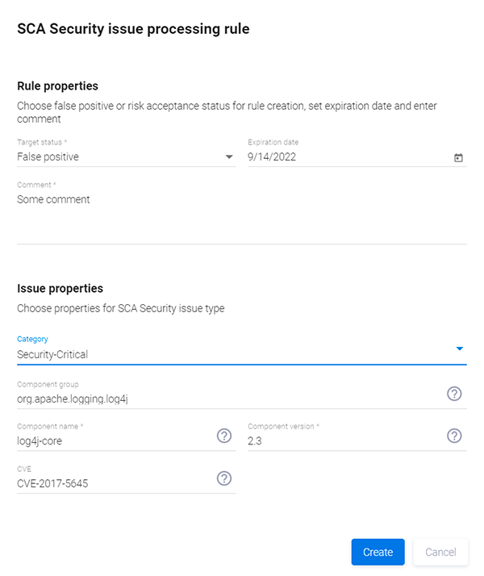
Task: Expand the Category dropdown arrow
Action: 459,349
